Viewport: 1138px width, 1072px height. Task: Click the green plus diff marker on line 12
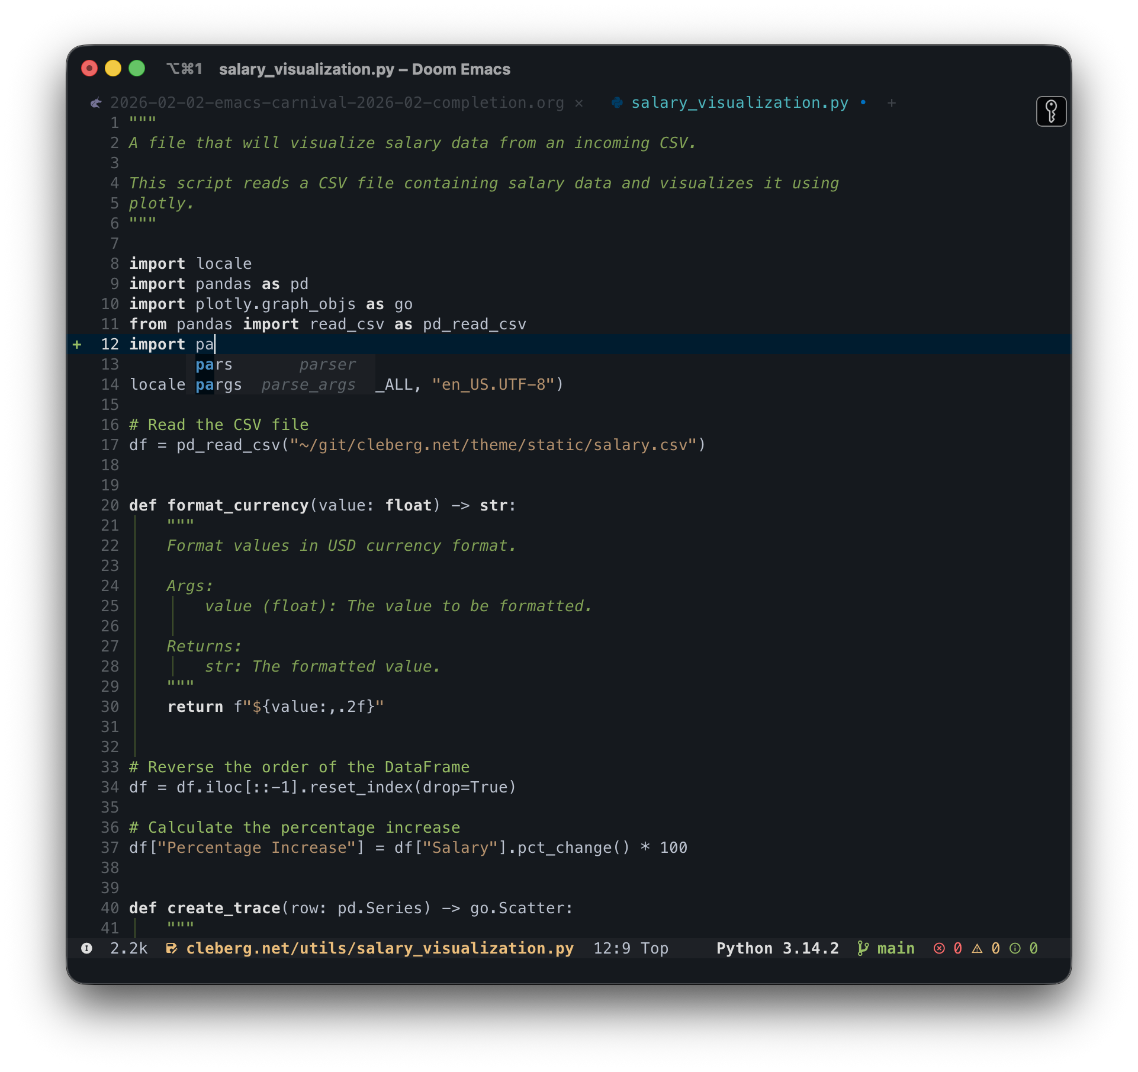77,344
